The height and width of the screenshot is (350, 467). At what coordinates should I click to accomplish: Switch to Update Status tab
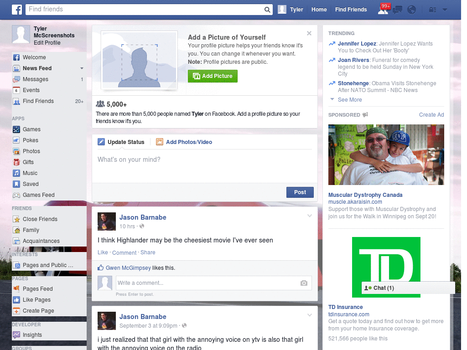click(121, 142)
